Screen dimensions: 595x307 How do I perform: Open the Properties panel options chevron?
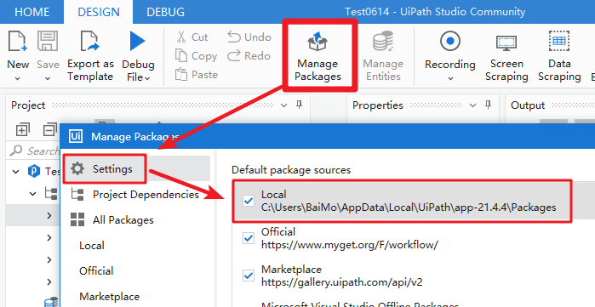472,105
